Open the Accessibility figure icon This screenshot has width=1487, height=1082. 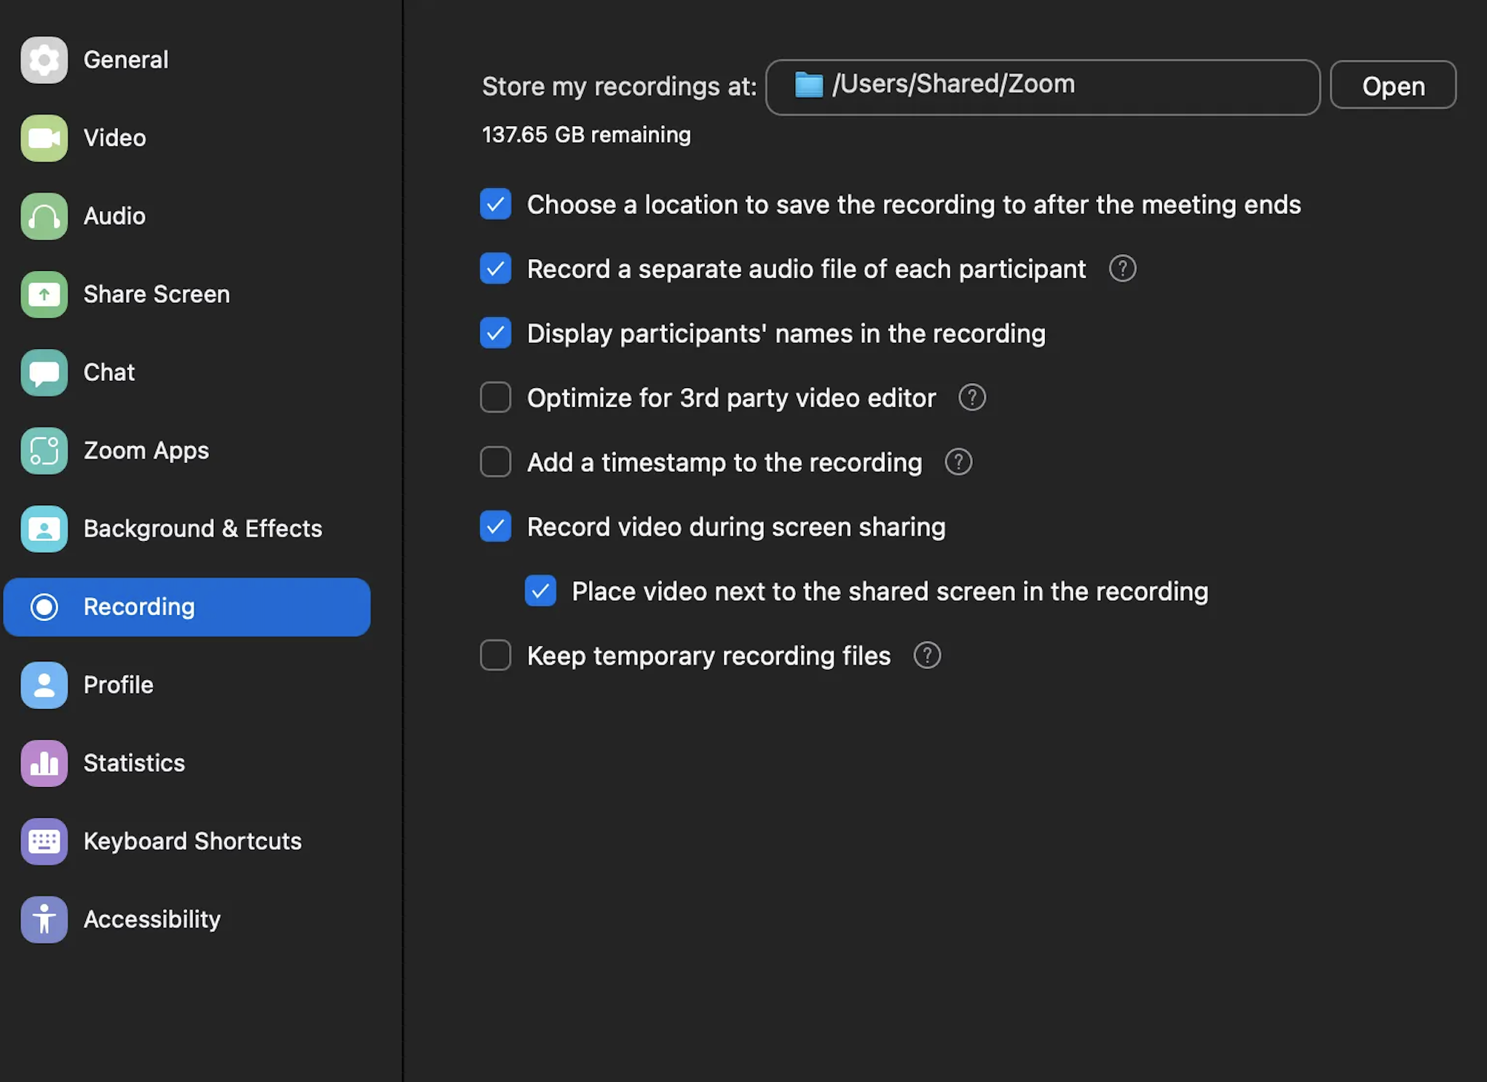pos(44,920)
